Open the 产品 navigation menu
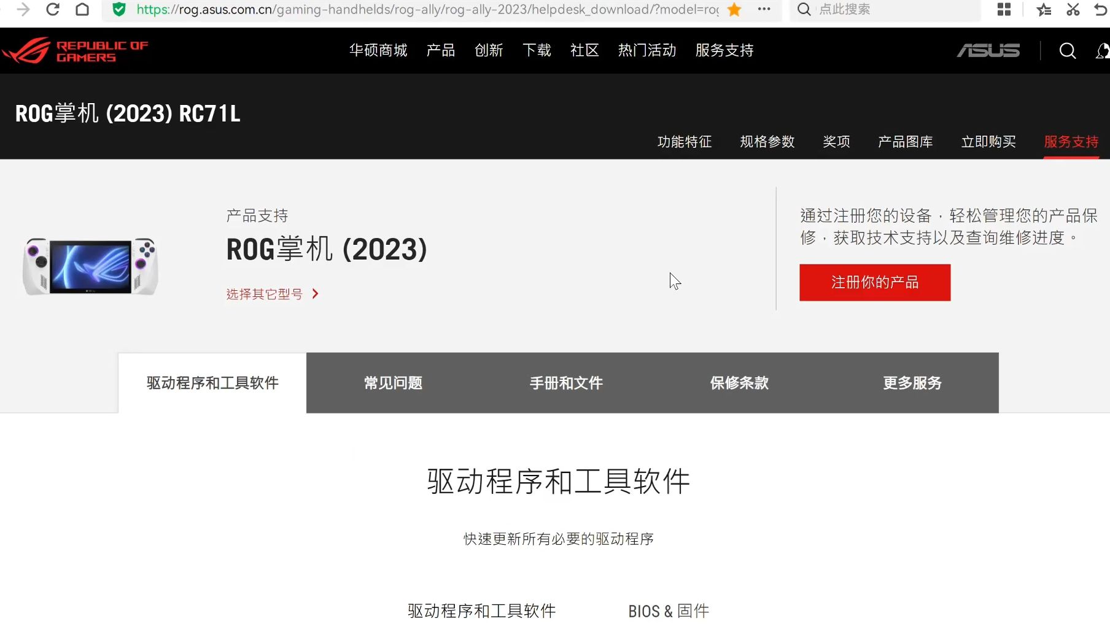Screen dimensions: 1110x624 (441, 50)
